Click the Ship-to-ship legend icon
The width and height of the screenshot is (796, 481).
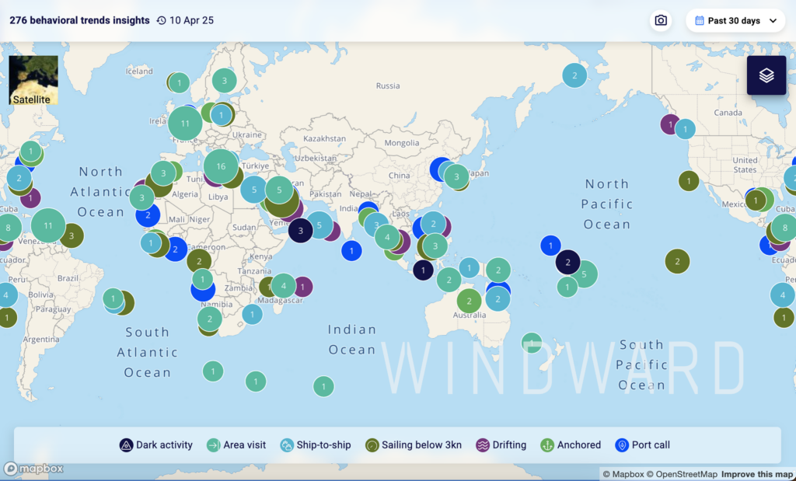click(x=287, y=445)
